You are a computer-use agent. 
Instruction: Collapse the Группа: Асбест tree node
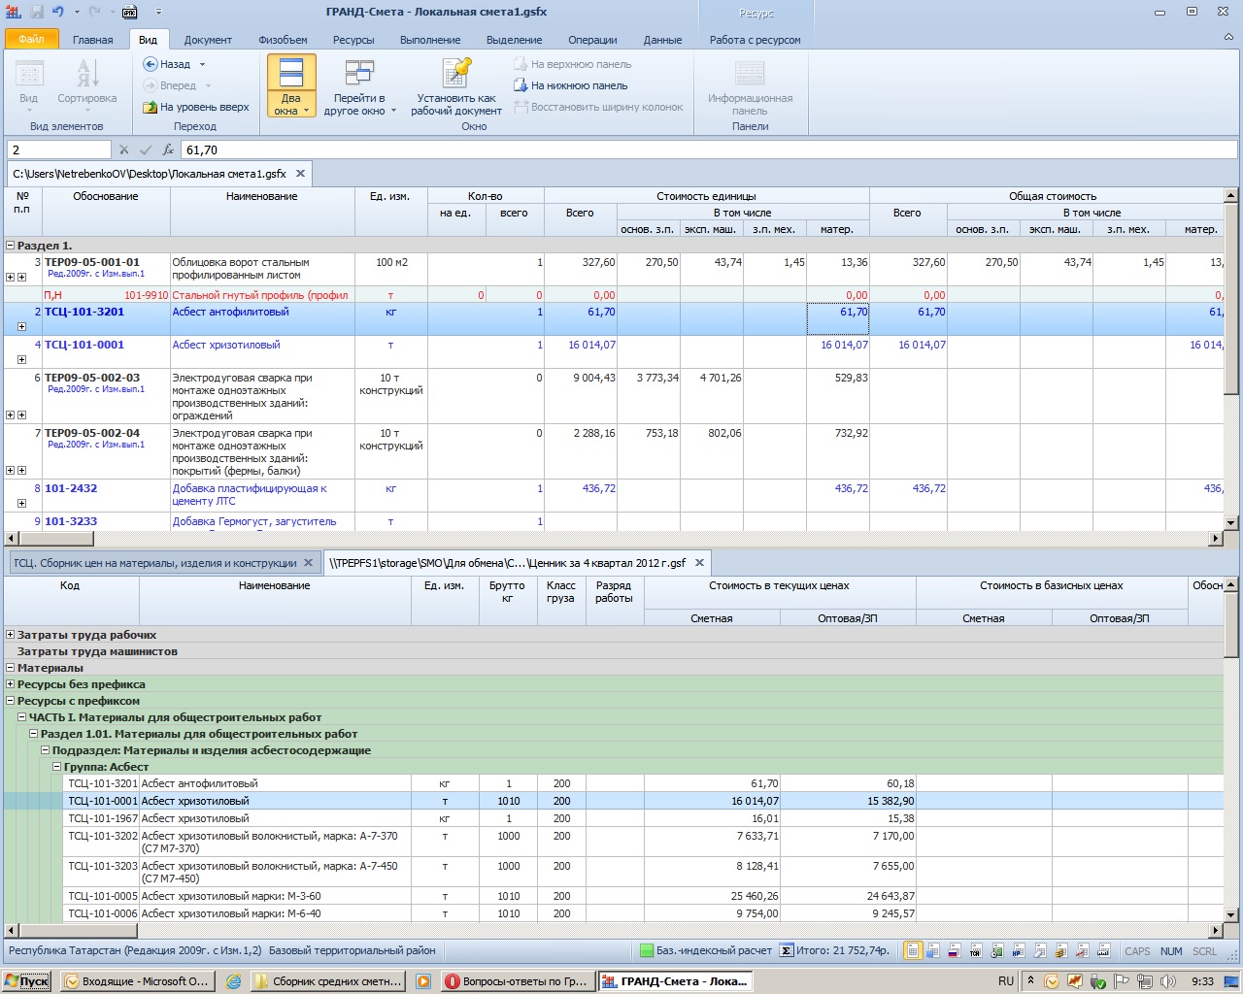pyautogui.click(x=57, y=767)
